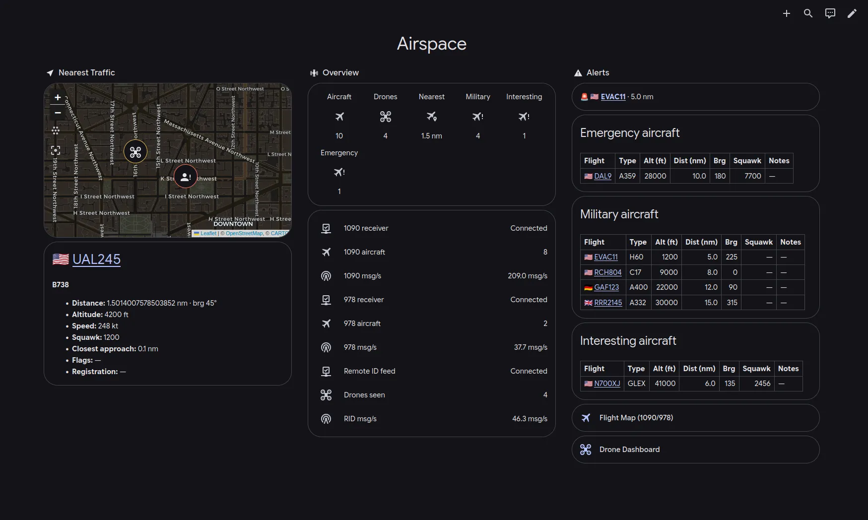Open the DAL9 emergency flight link

click(x=602, y=176)
